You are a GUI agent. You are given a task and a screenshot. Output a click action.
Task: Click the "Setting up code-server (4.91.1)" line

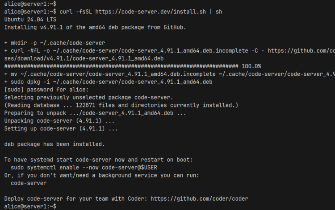[61, 128]
